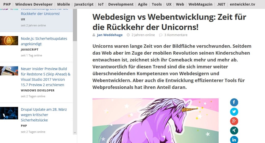This screenshot has width=265, height=143.
Task: Click sidebar scrollbar down arrow
Action: [x=75, y=133]
